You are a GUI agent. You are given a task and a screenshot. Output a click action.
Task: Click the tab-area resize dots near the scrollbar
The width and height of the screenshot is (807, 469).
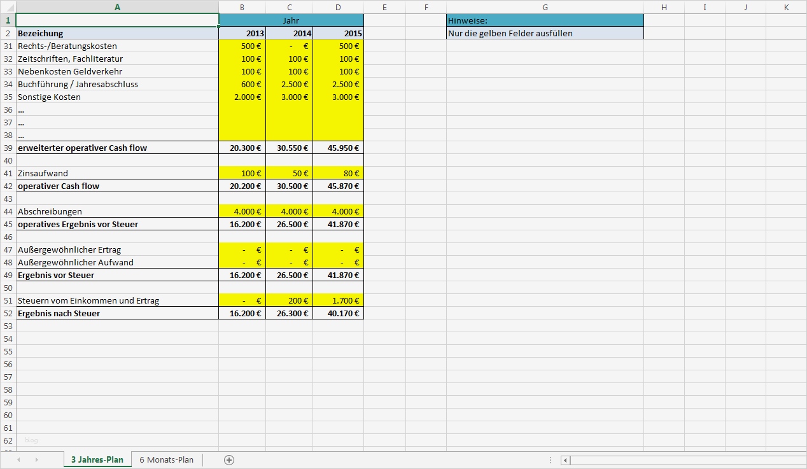[x=551, y=459]
